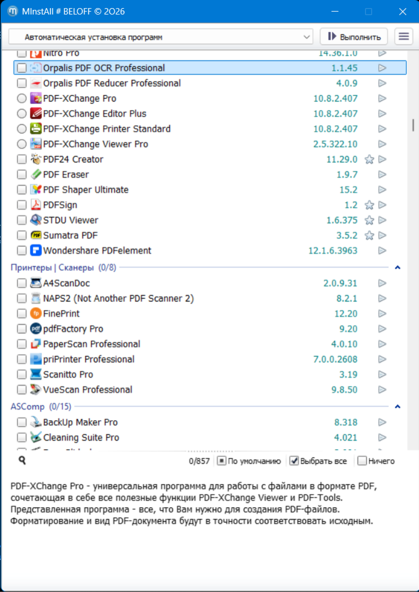Click the PDF24 Creator icon

point(36,160)
